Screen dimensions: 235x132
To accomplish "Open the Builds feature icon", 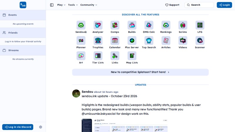I will coord(132,25).
